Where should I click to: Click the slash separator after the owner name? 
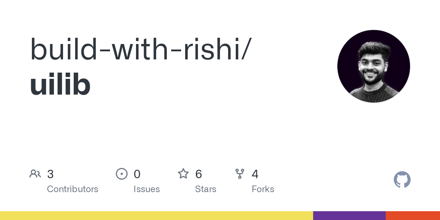click(x=245, y=49)
